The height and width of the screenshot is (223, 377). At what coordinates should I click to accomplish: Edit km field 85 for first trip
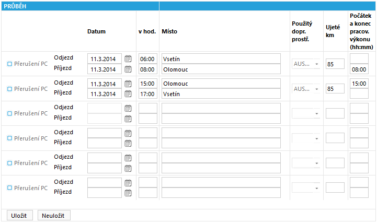pyautogui.click(x=335, y=64)
